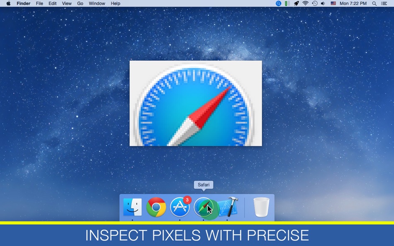Click the magnified Safari pixel preview window
Image resolution: width=394 pixels, height=246 pixels.
click(196, 103)
